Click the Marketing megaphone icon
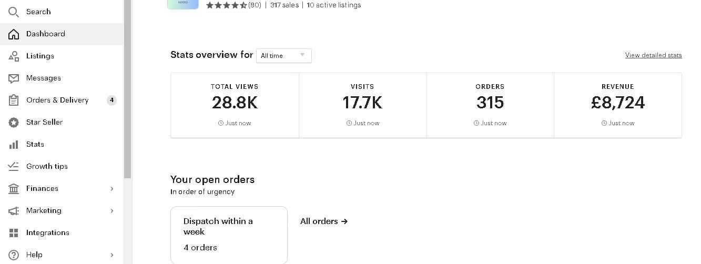 pyautogui.click(x=14, y=210)
